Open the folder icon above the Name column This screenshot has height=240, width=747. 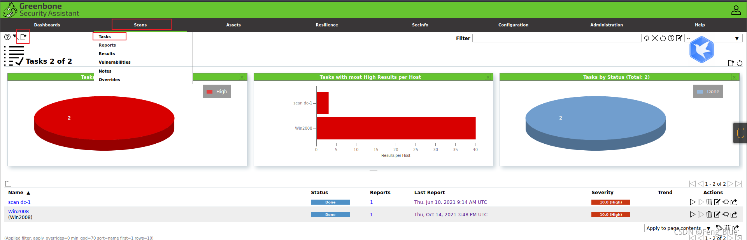(8, 184)
